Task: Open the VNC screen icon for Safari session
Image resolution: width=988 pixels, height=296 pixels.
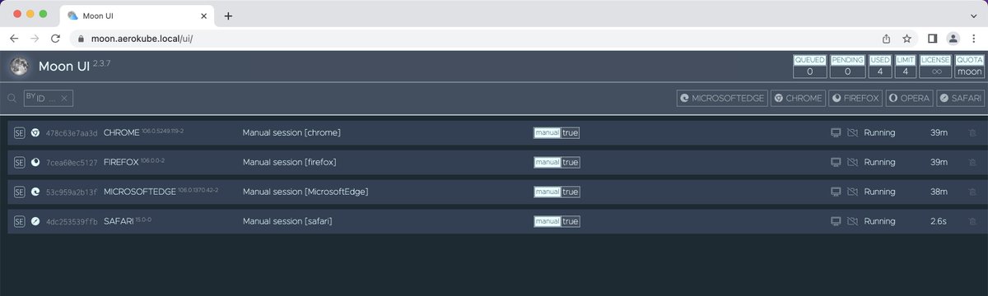Action: point(836,221)
